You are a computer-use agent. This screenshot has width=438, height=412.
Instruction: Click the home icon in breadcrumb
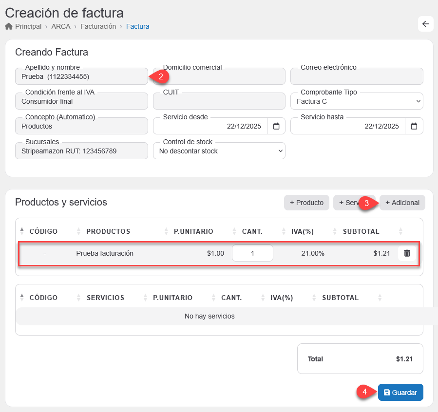pyautogui.click(x=8, y=26)
